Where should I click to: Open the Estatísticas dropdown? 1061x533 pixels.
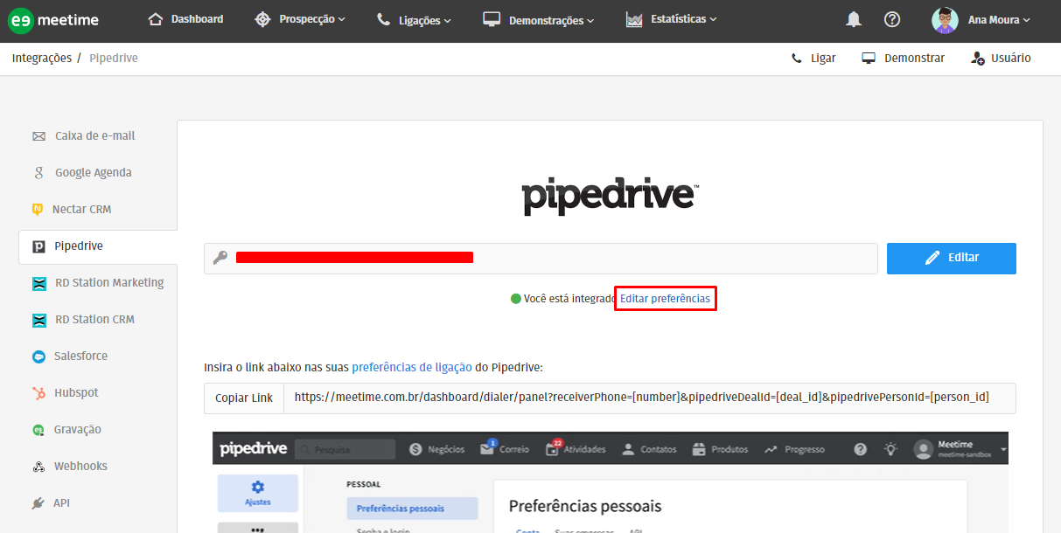coord(672,19)
